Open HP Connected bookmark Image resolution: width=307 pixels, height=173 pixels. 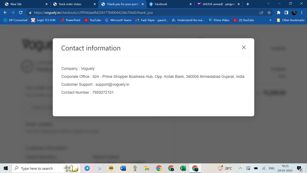15,20
